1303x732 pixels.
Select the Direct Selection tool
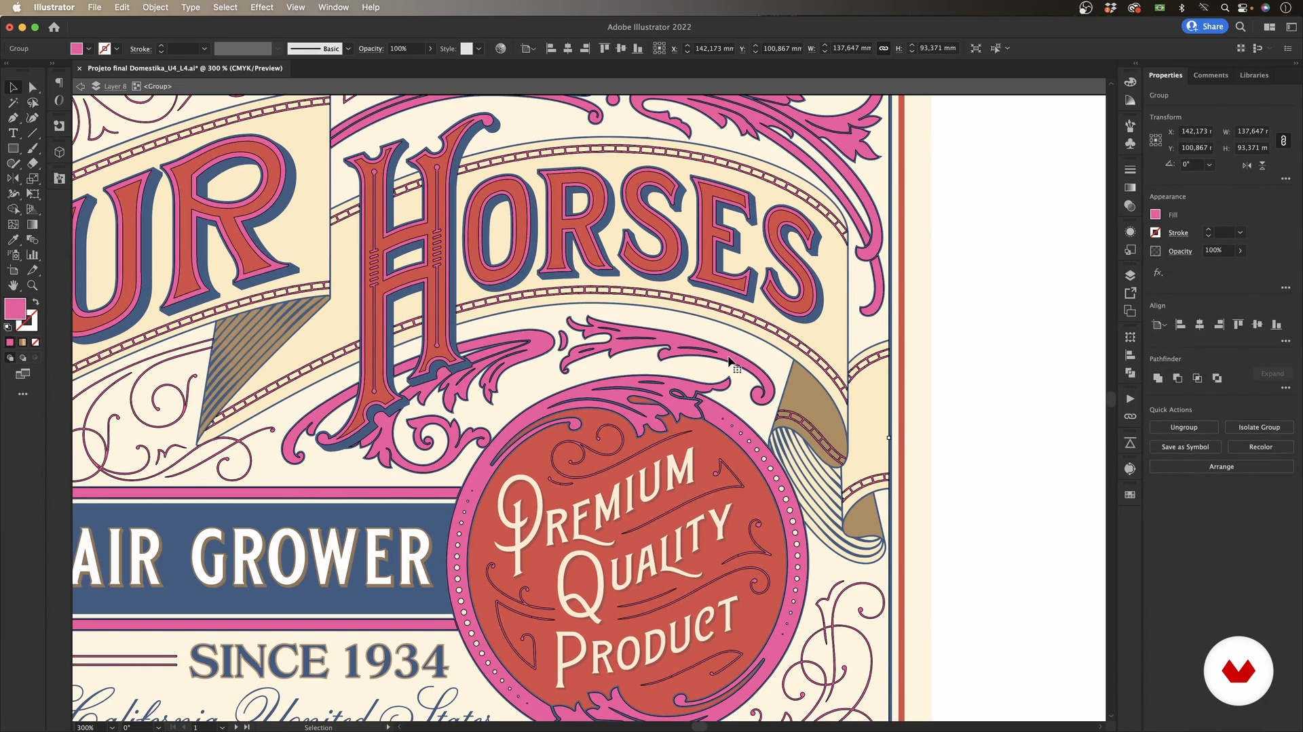coord(33,87)
